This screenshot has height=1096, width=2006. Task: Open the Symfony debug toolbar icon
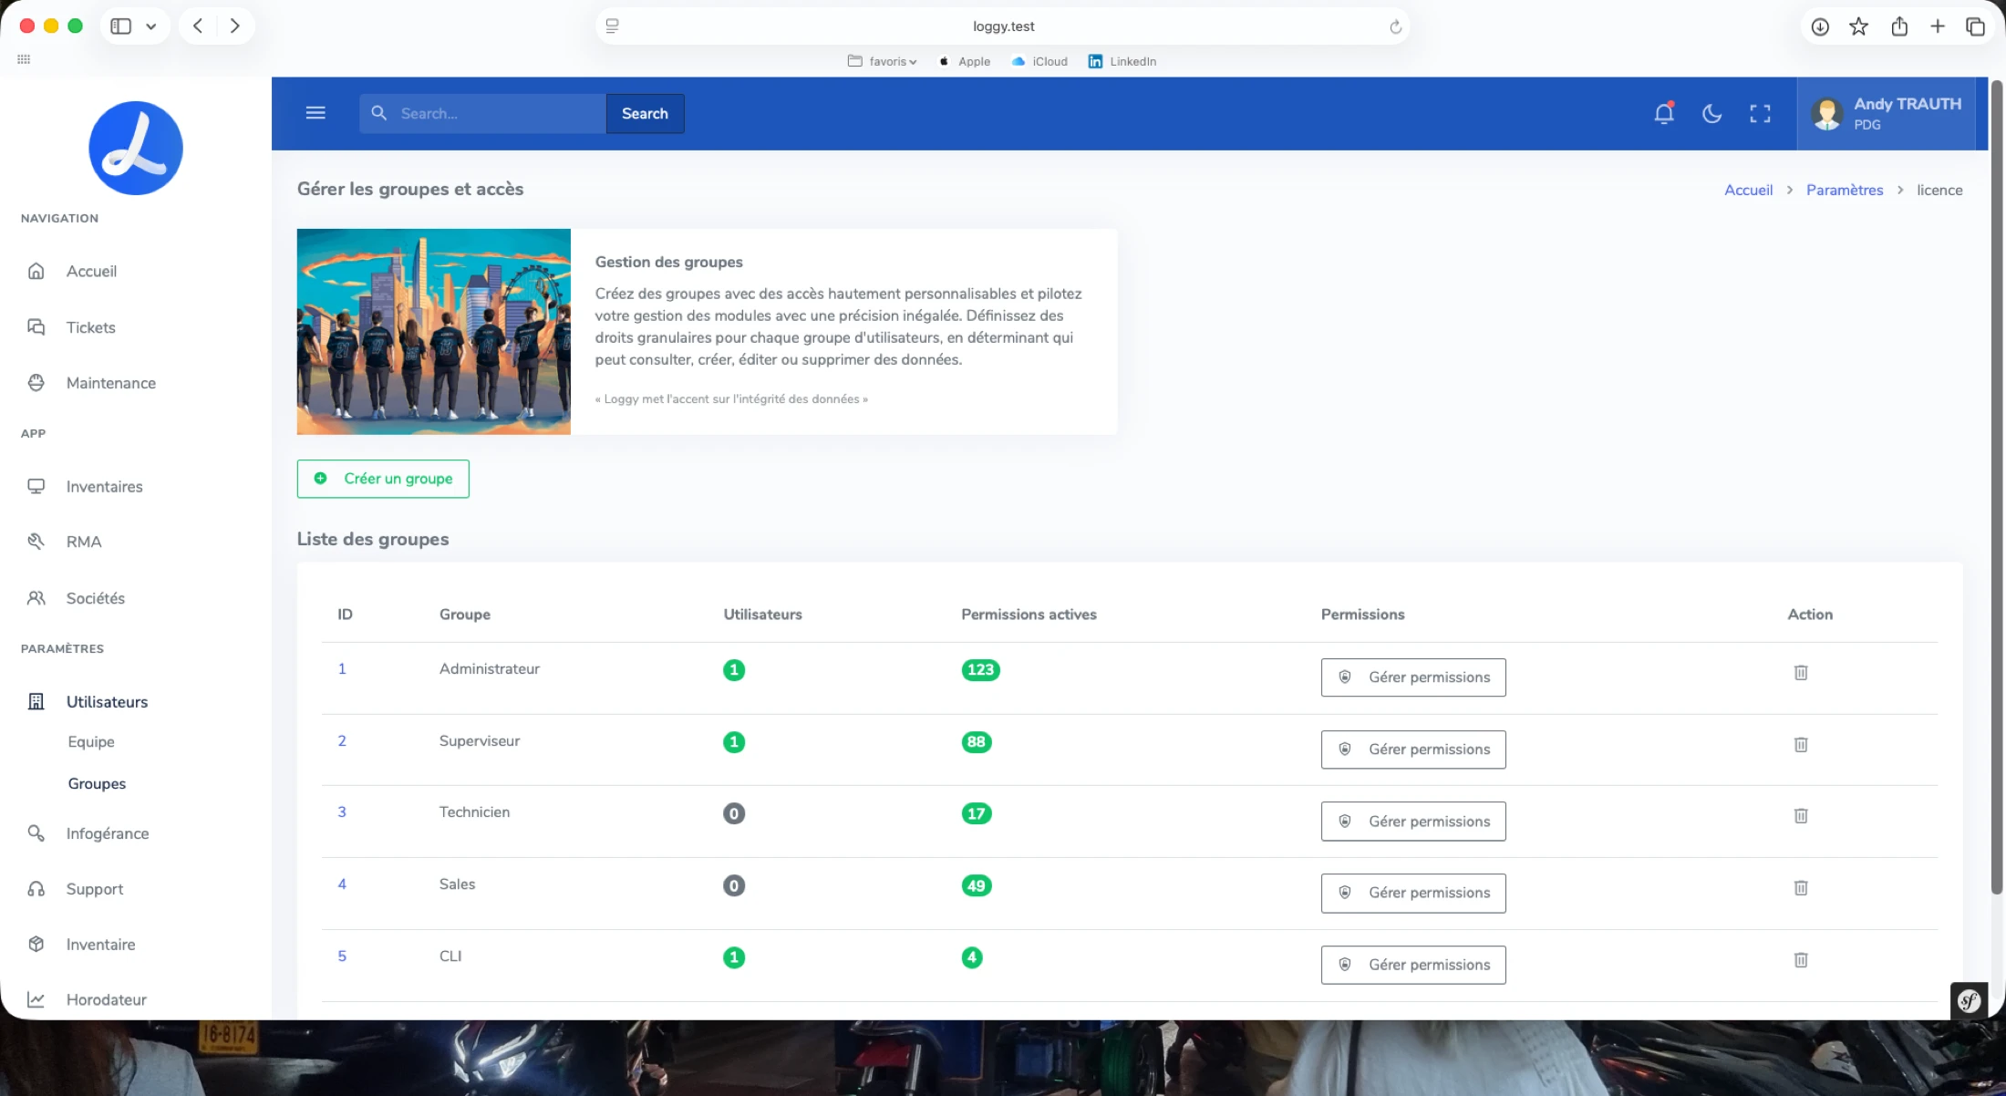[1970, 1001]
